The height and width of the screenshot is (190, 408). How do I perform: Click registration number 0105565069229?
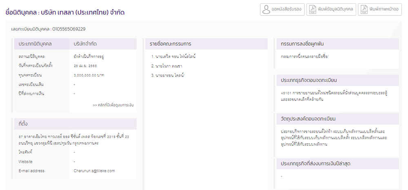(69, 29)
